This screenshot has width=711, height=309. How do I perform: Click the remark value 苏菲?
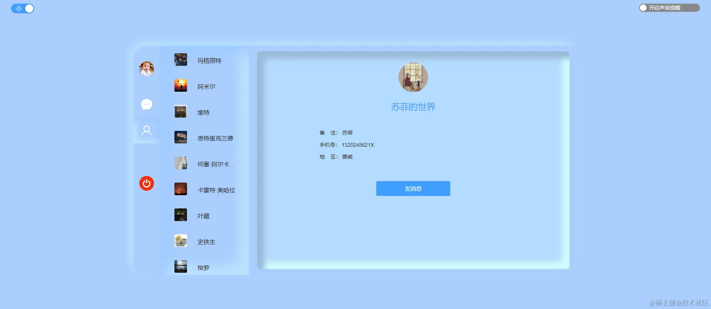(x=347, y=133)
